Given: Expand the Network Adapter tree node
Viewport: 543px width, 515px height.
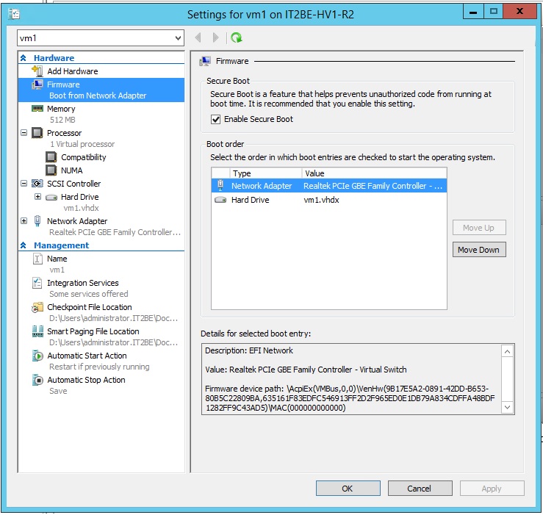Looking at the screenshot, I should point(24,220).
